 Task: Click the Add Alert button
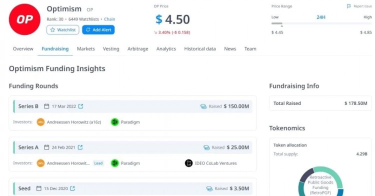tap(98, 30)
